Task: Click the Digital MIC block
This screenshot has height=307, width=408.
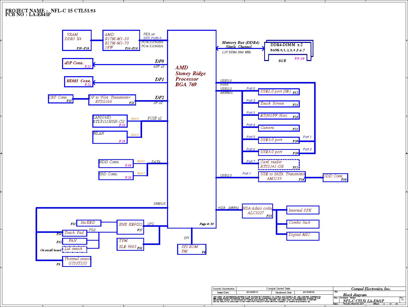Action: (x=303, y=236)
